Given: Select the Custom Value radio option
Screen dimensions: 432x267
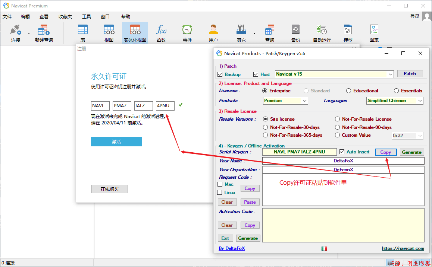Looking at the screenshot, I should [337, 135].
